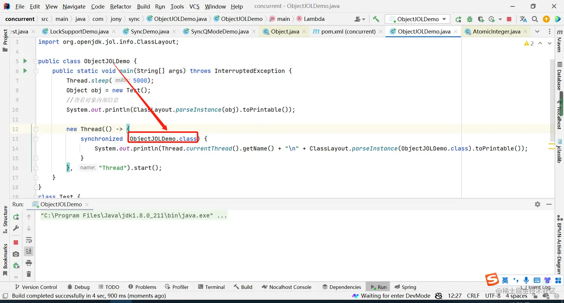Open Search Everywhere magnifier icon
Screen dimensions: 564x303
[x=535, y=19]
